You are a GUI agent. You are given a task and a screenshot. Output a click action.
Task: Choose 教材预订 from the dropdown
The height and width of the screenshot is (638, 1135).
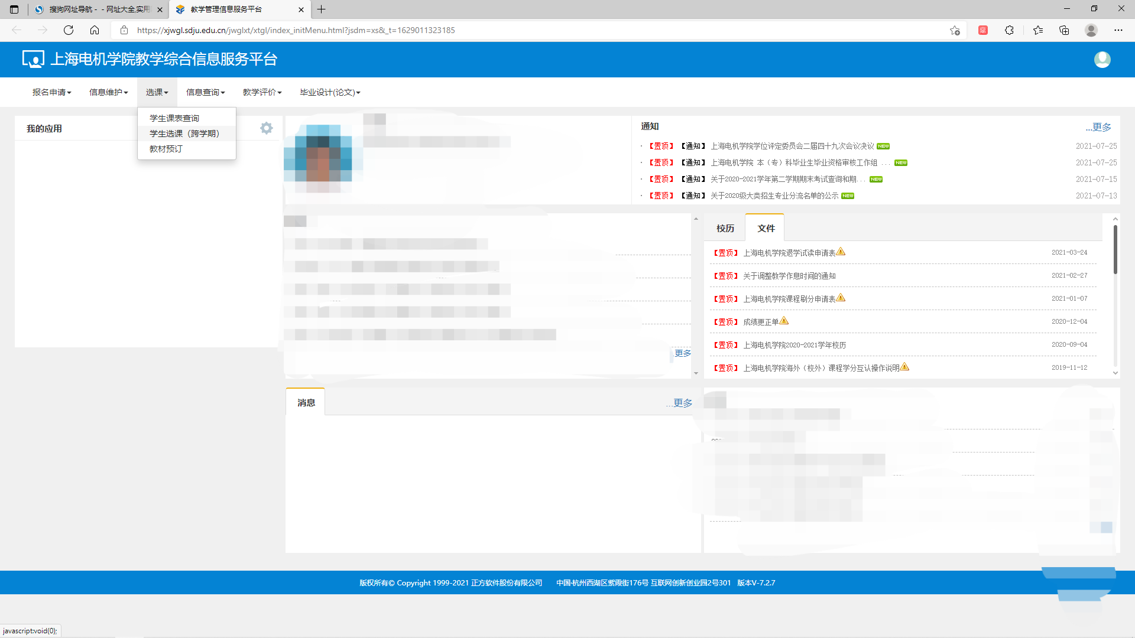(x=166, y=149)
